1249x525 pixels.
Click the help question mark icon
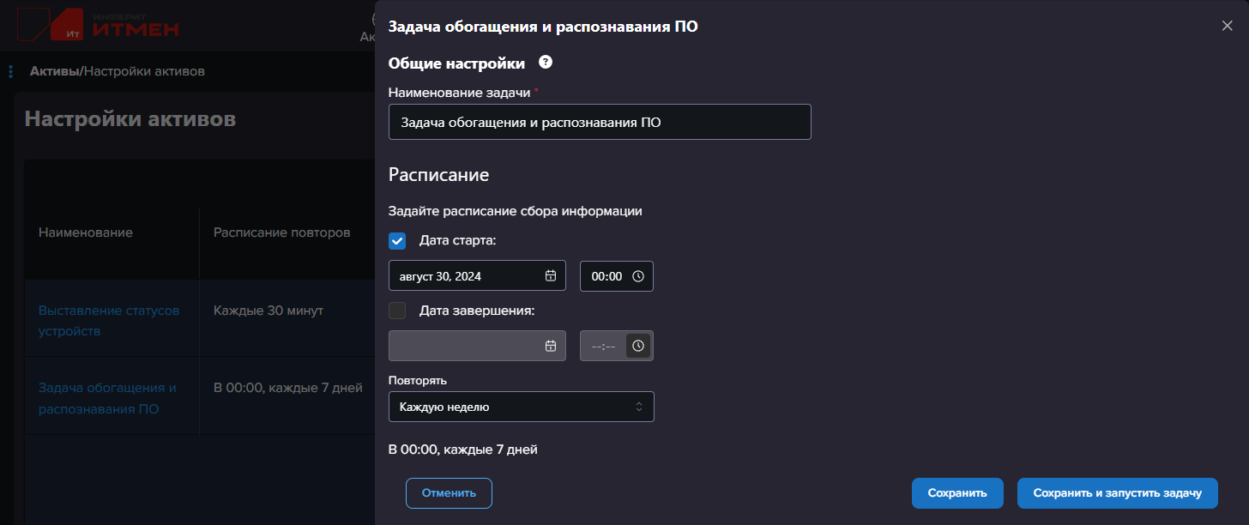(545, 63)
